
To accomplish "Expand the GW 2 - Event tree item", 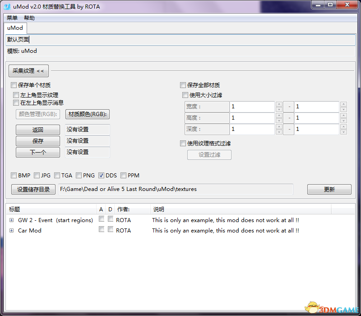I will [11, 220].
